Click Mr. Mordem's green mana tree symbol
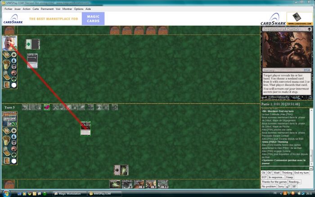This screenshot has width=315, height=197. click(14, 79)
